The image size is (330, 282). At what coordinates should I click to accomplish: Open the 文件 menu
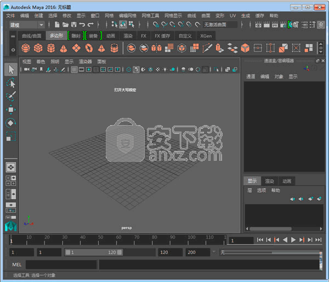point(10,15)
